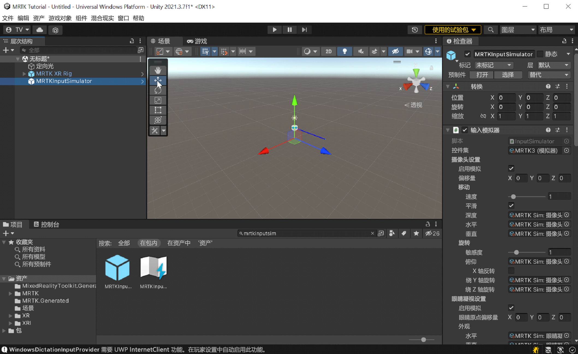
Task: Lock the Inspector panel
Action: coord(564,41)
